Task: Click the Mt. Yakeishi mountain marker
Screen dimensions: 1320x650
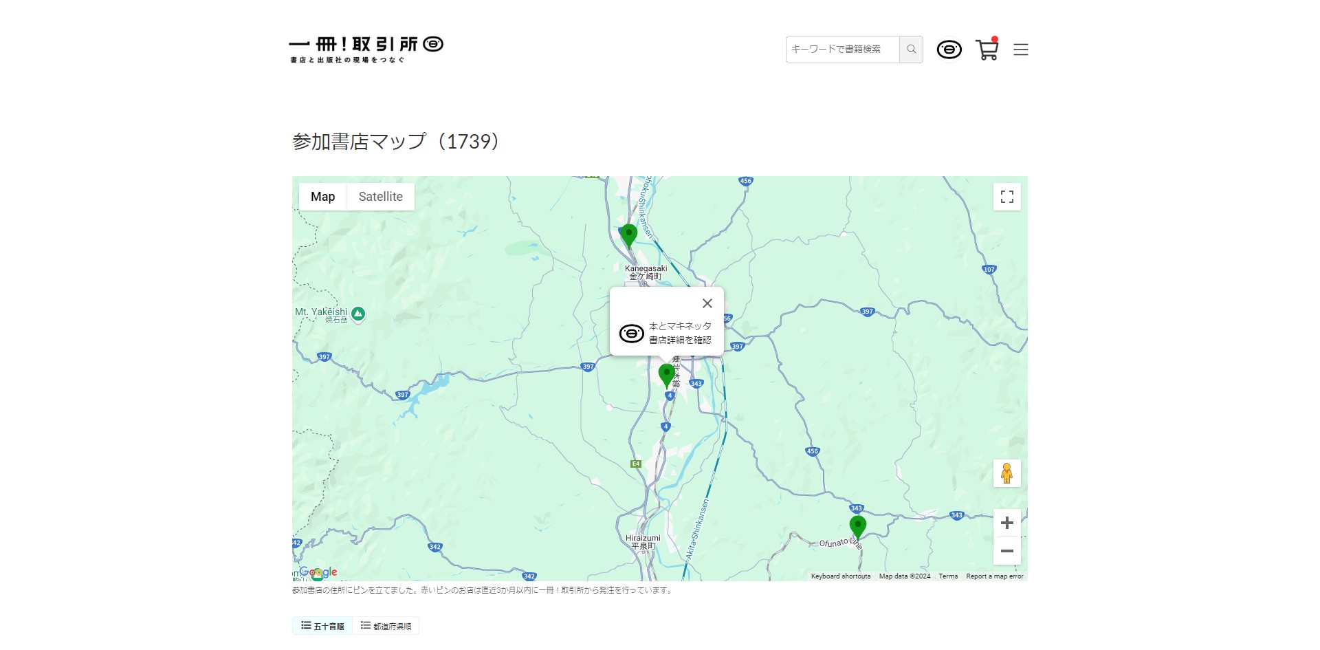Action: pyautogui.click(x=357, y=314)
